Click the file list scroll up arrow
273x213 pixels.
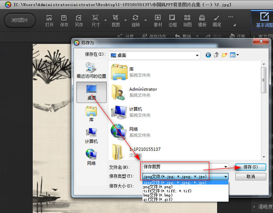click(x=264, y=64)
